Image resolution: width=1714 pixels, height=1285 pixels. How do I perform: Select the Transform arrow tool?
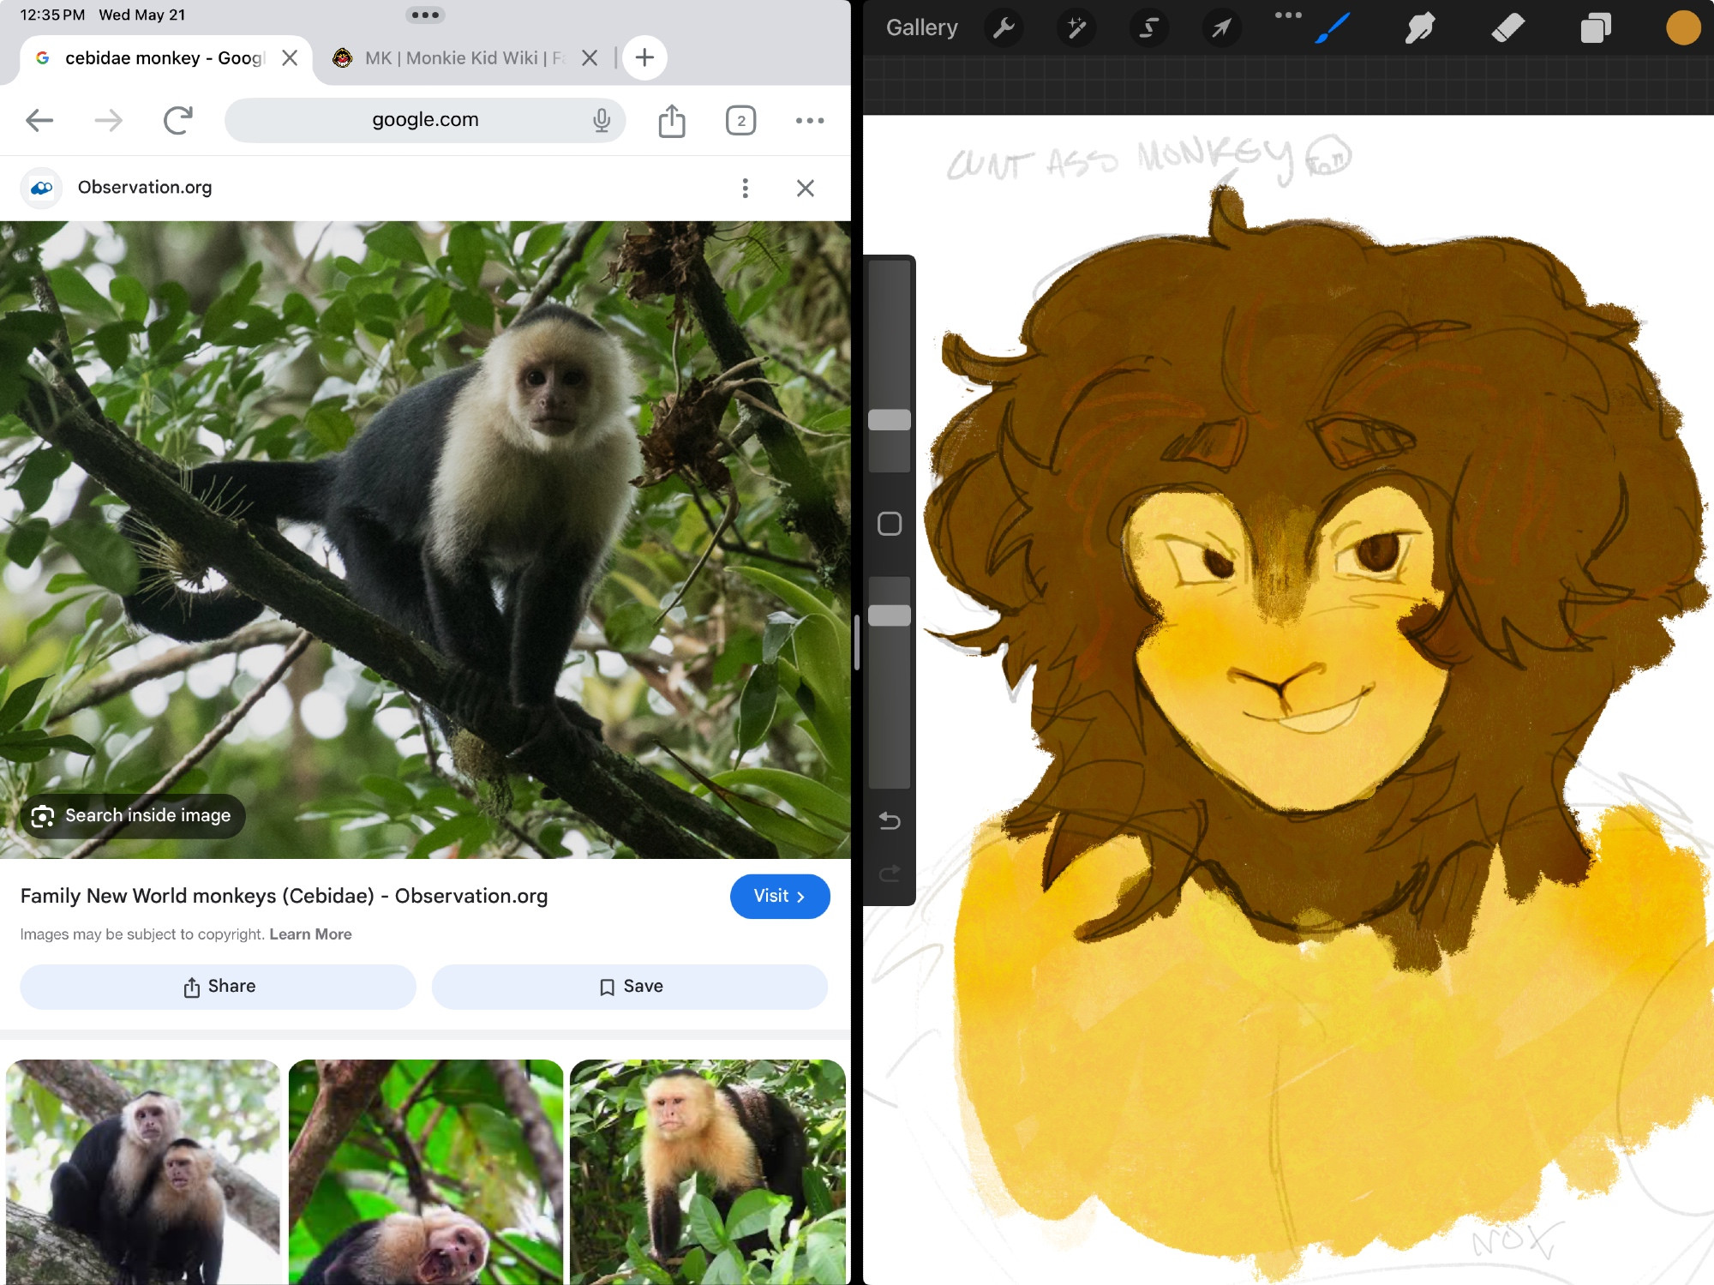pos(1220,28)
